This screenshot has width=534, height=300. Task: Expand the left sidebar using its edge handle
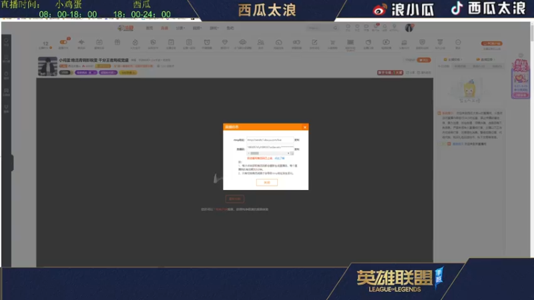[x=12, y=163]
